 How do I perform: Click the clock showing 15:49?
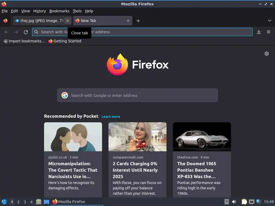(269, 202)
